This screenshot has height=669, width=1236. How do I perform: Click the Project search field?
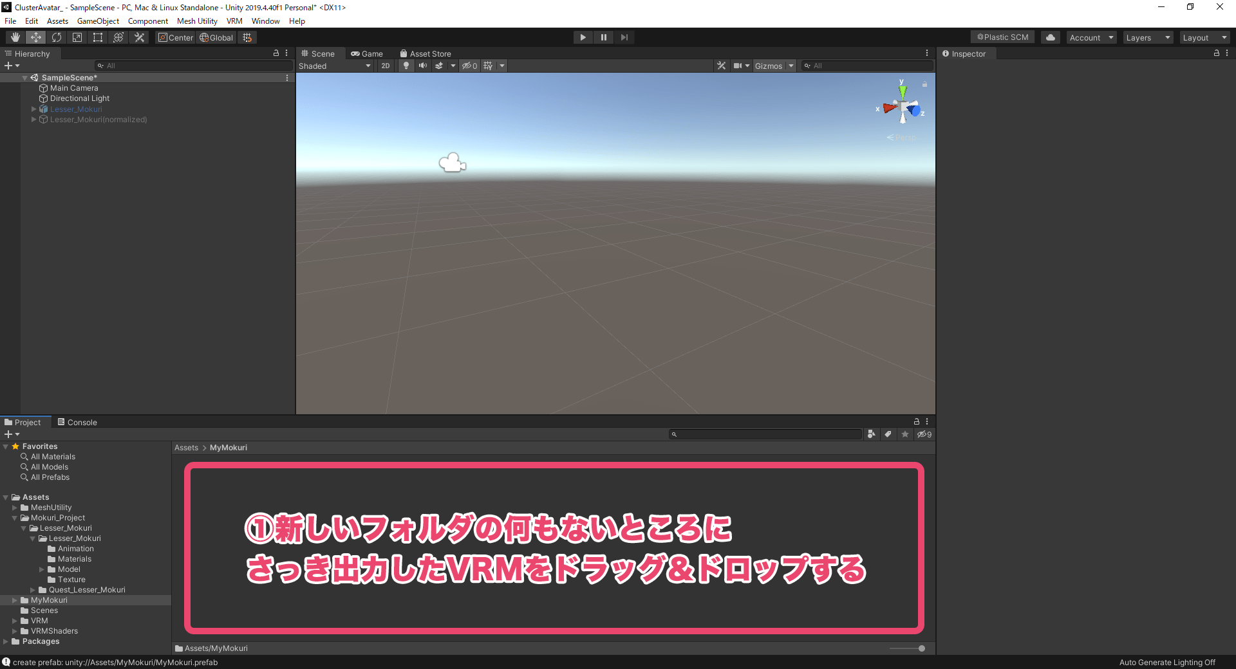765,434
